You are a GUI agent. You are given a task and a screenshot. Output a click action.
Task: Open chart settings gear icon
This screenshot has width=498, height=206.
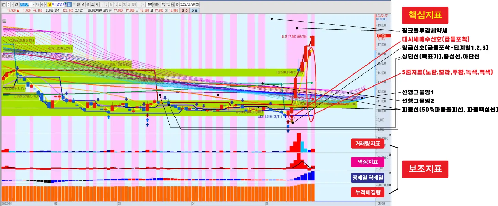177,4
